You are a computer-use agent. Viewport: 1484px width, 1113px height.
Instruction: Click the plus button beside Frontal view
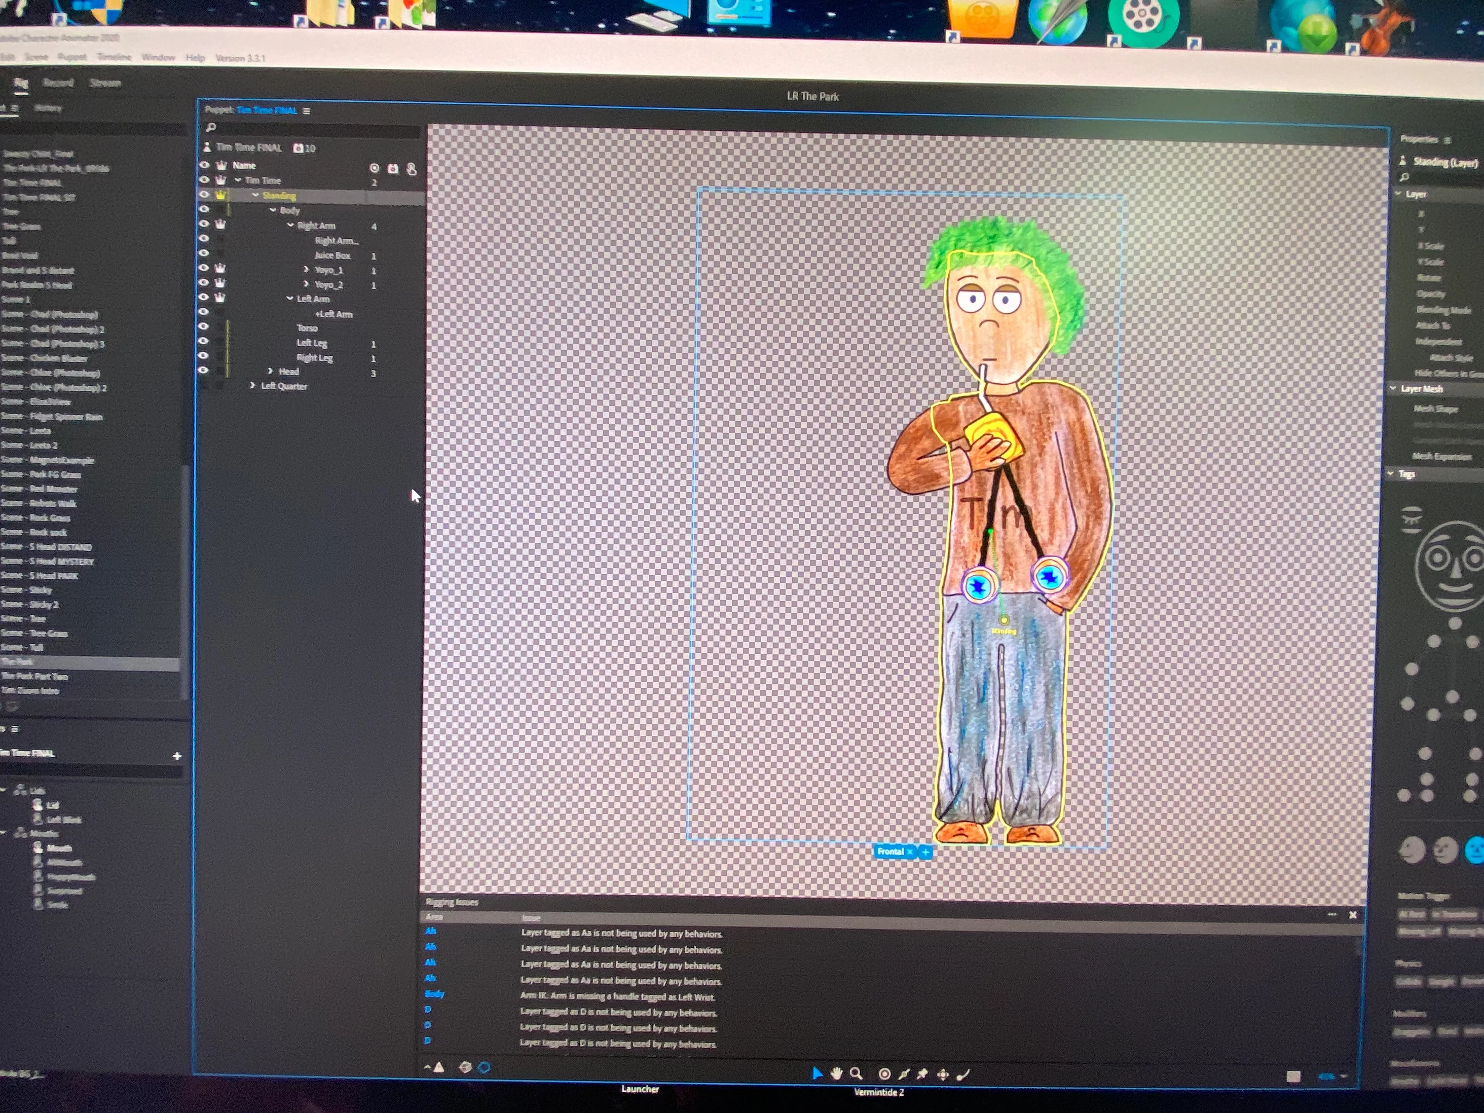pos(926,852)
